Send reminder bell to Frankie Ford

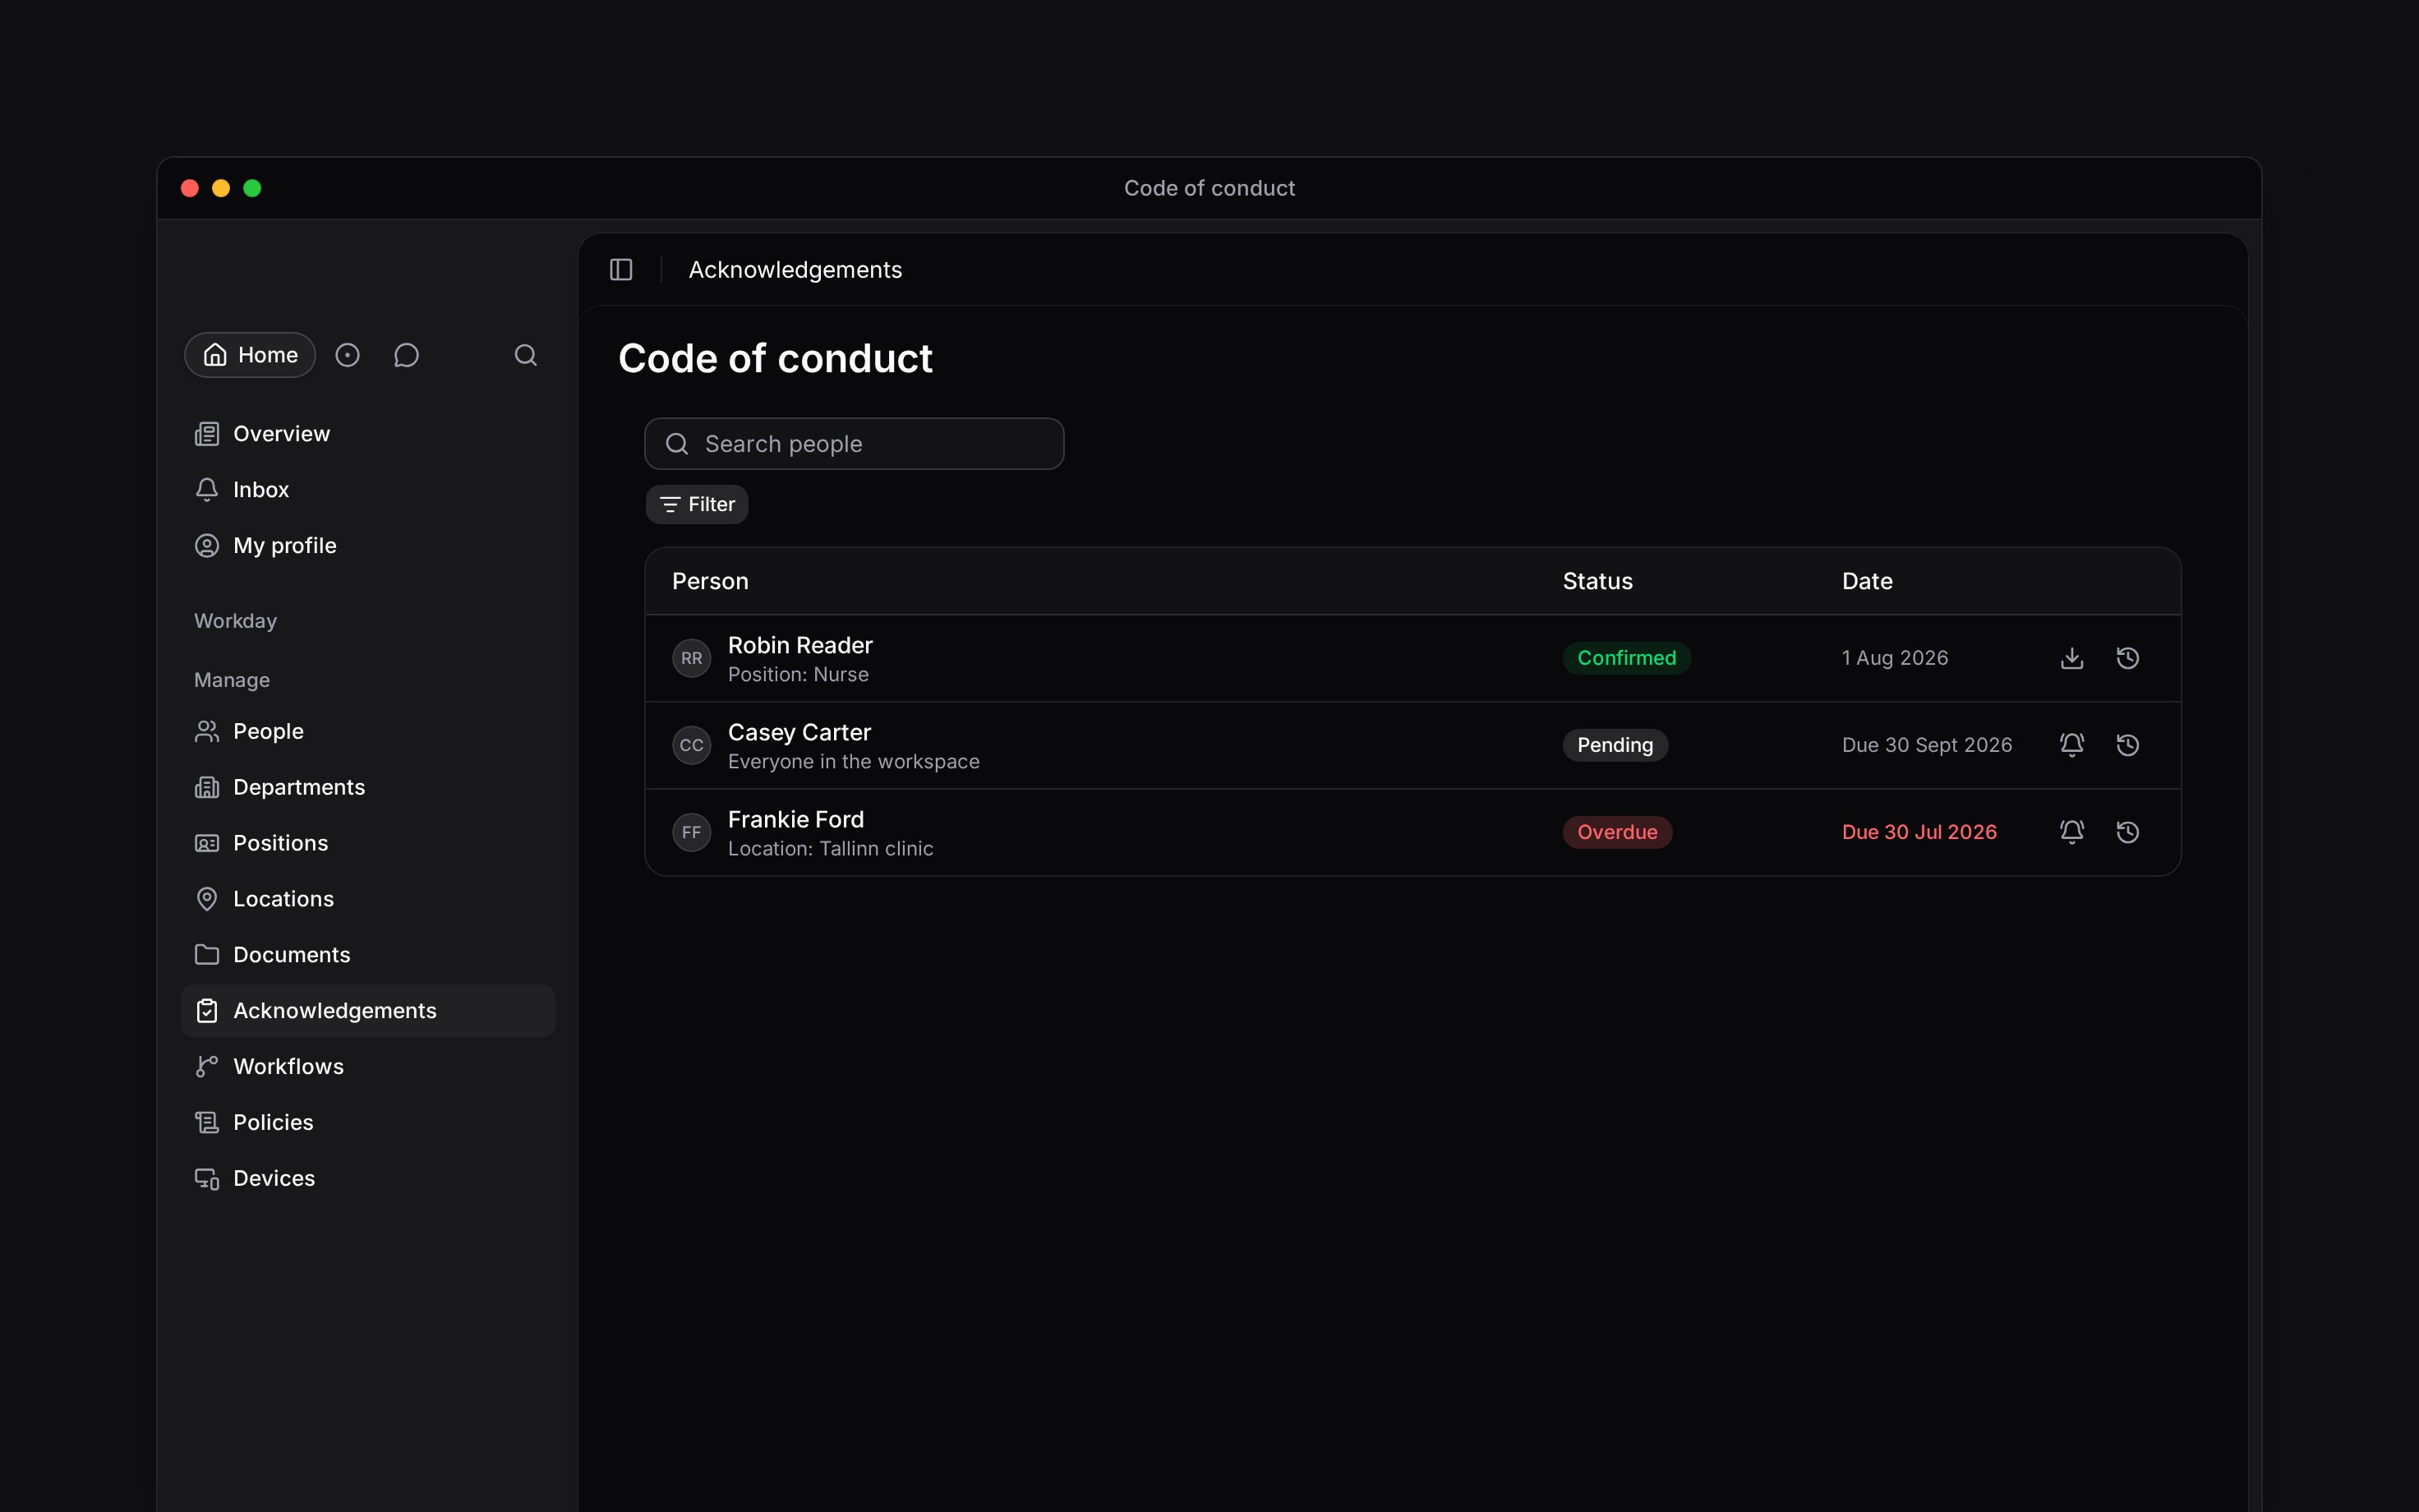(x=2072, y=832)
